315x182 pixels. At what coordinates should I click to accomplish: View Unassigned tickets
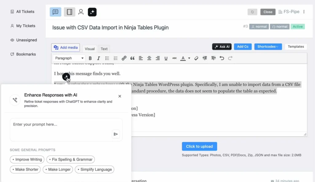[24, 40]
